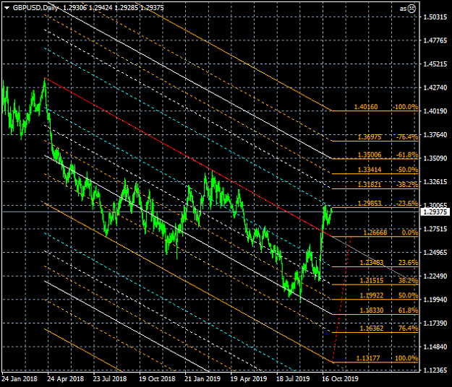Click price scale value 1.50315
This screenshot has height=387, width=452.
(435, 17)
